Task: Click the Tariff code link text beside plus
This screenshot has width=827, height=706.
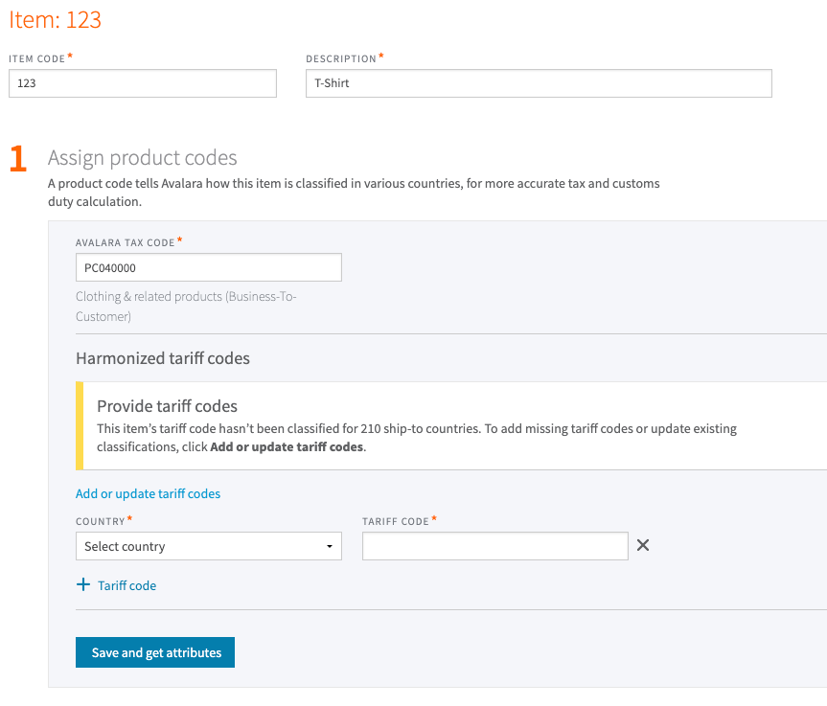Action: coord(126,585)
